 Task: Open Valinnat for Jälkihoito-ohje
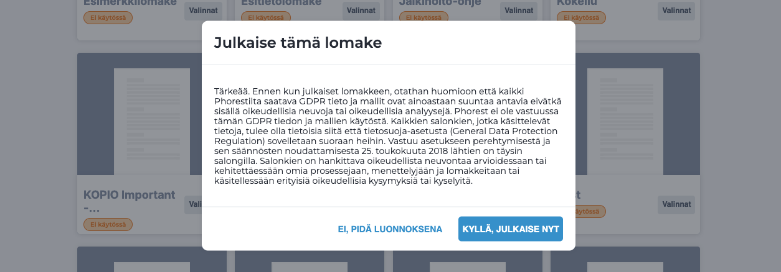pyautogui.click(x=518, y=11)
